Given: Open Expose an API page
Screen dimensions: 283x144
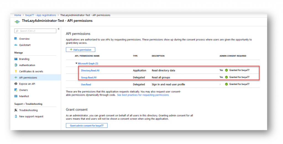Looking at the screenshot, I should [x=27, y=84].
